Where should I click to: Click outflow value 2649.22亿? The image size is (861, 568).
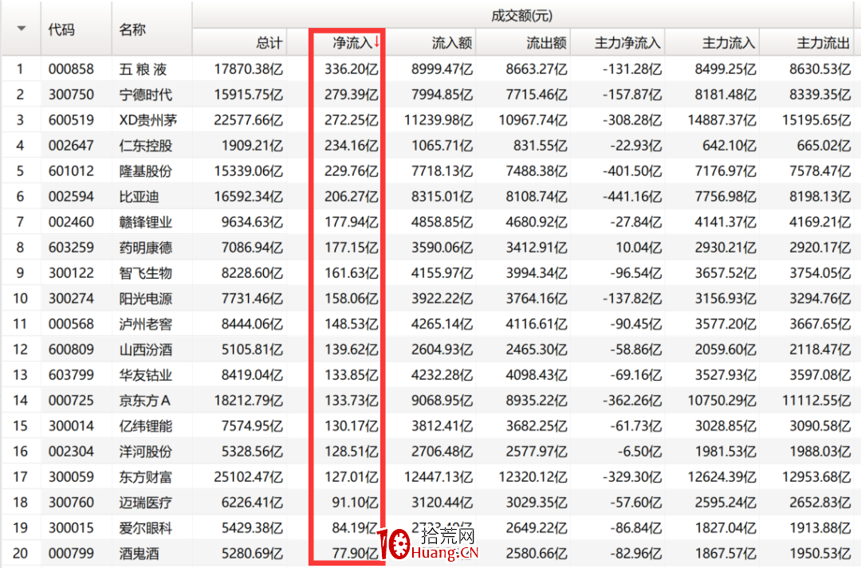[x=537, y=528]
